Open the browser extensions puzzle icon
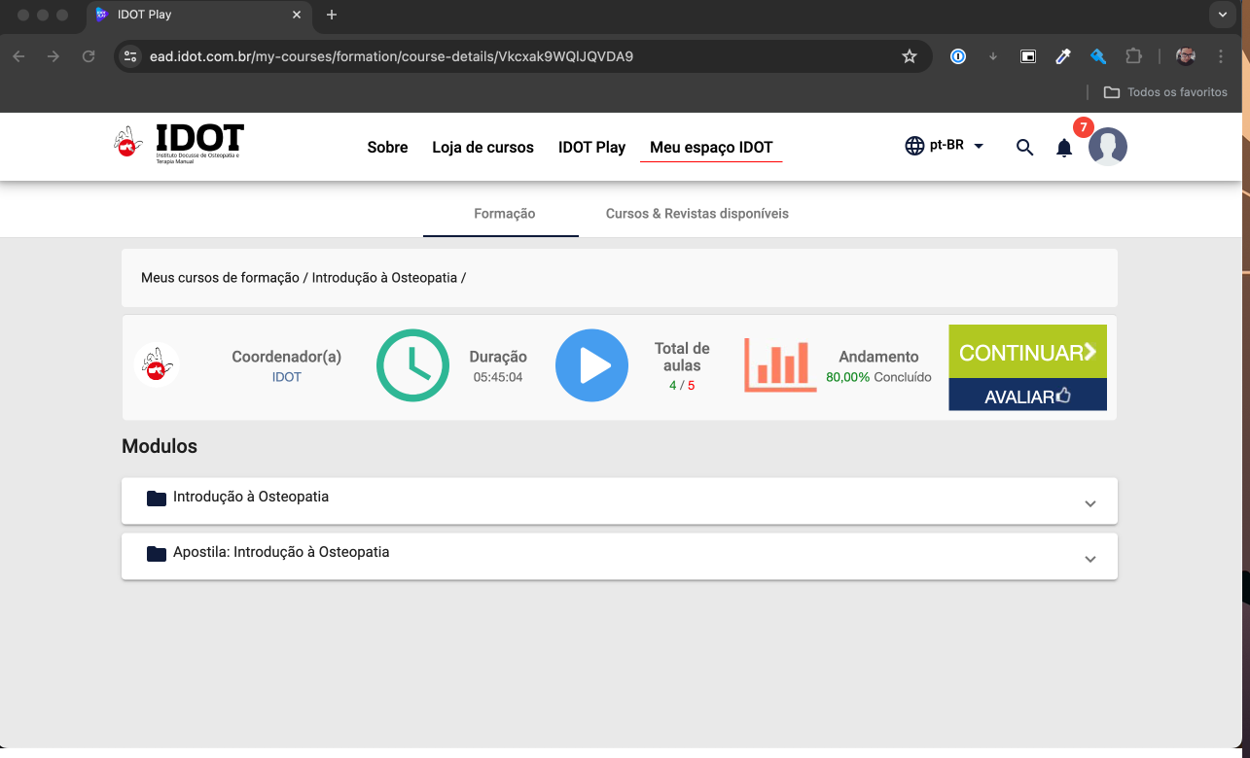The height and width of the screenshot is (758, 1250). click(x=1133, y=56)
